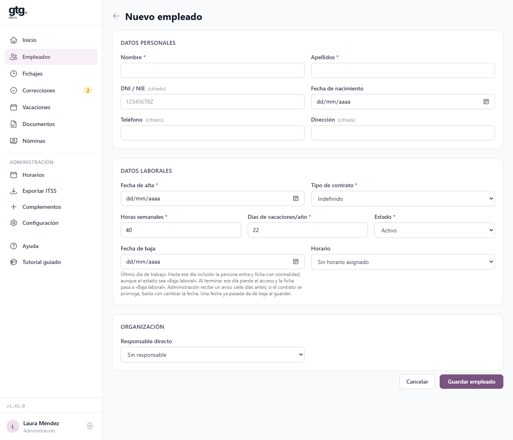Click the Fichajes clock icon
Image resolution: width=513 pixels, height=440 pixels.
coord(14,74)
